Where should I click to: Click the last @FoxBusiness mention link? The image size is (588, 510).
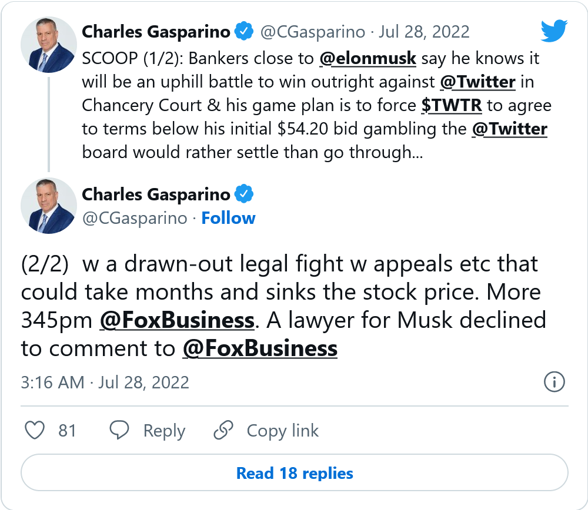point(259,348)
